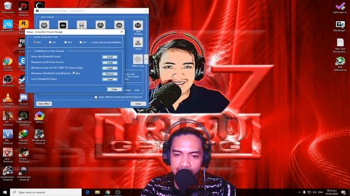Open Recycle Bin on the desktop
This screenshot has width=350, height=196.
(8, 7)
